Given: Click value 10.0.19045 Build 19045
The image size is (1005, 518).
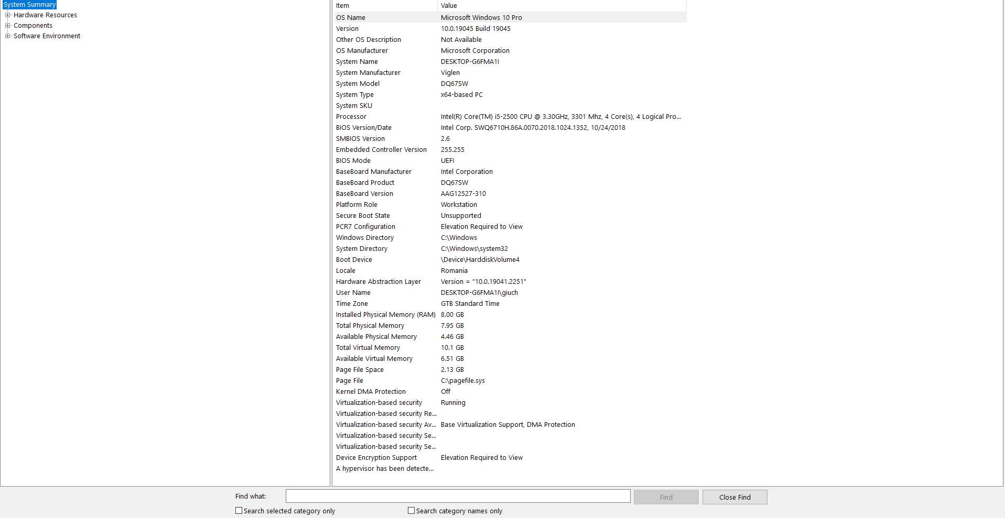Looking at the screenshot, I should tap(476, 29).
